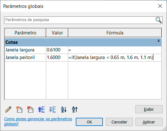Viewport: 167px width, 131px height.
Task: Click the Janela peitoril formula field
Action: coord(115,58)
